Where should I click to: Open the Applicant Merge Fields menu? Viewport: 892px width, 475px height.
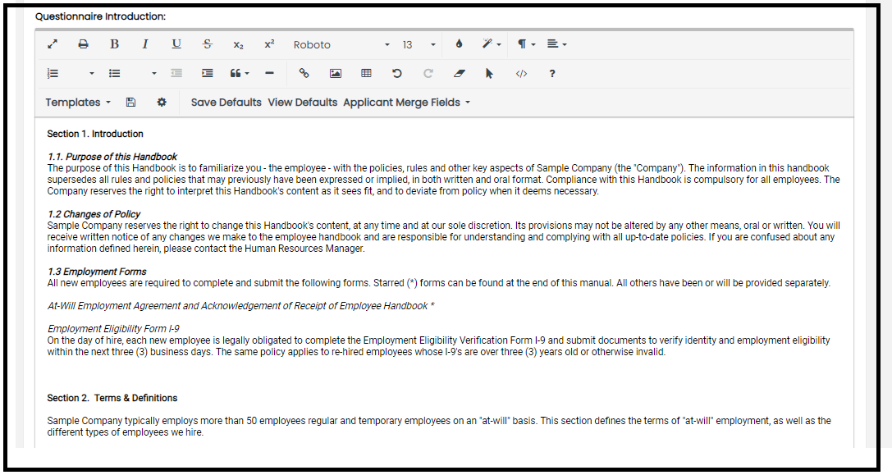406,103
